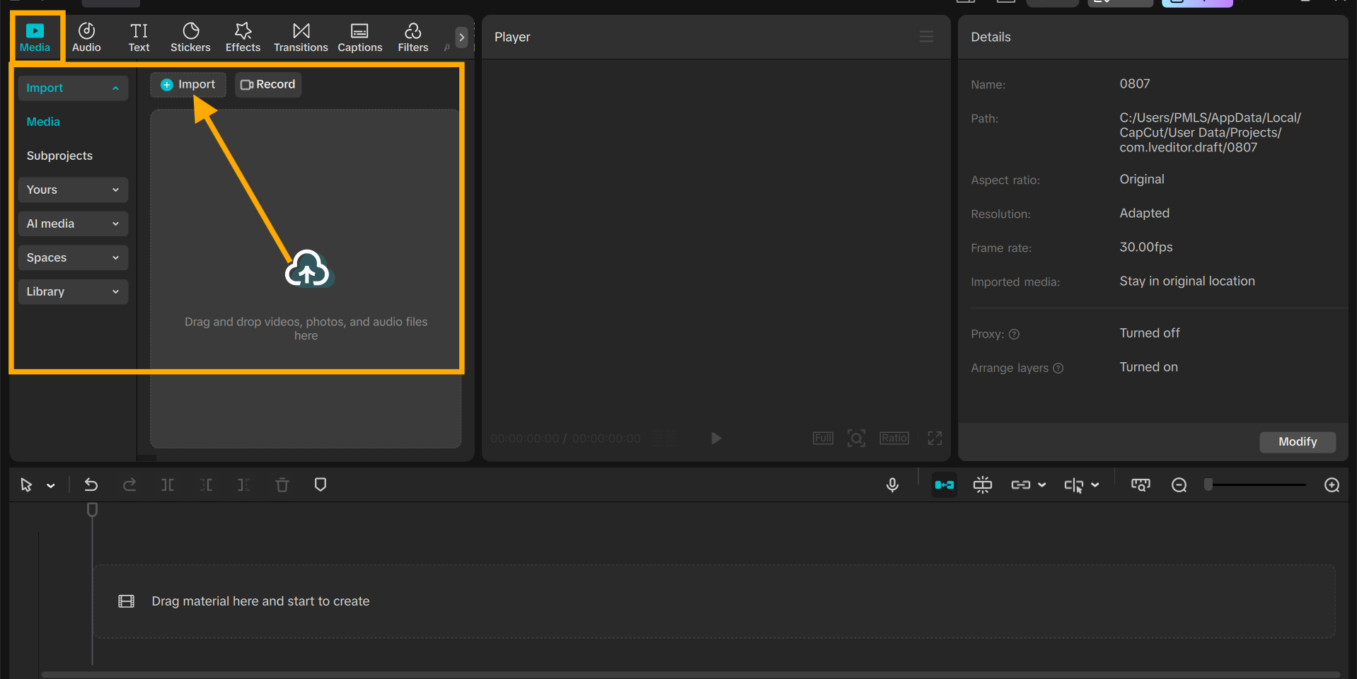1357x679 pixels.
Task: Expand the AI media section
Action: [73, 224]
